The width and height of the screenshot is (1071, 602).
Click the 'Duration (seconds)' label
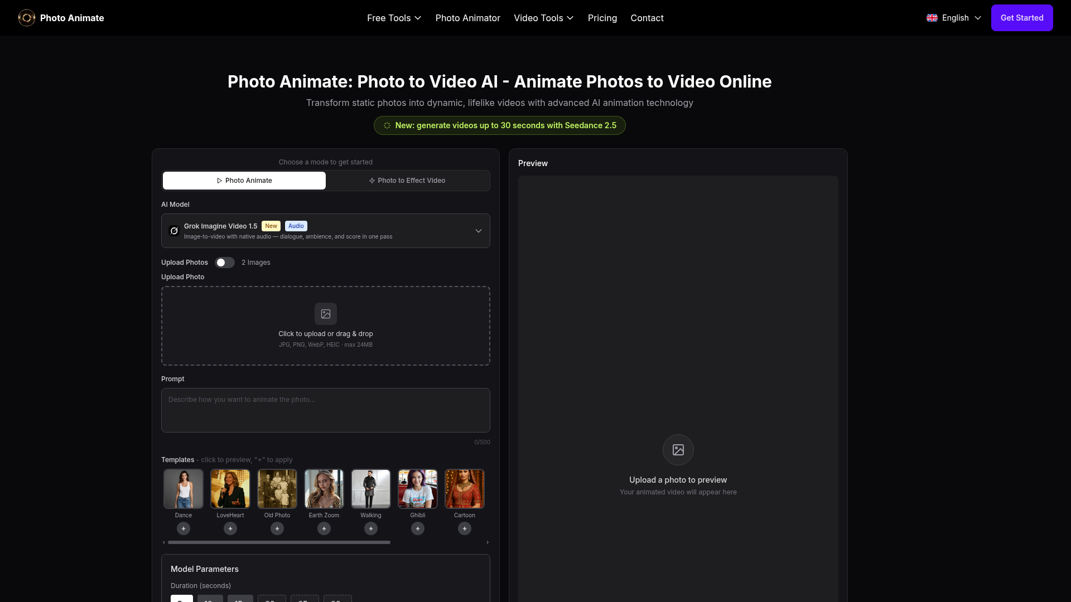(201, 586)
